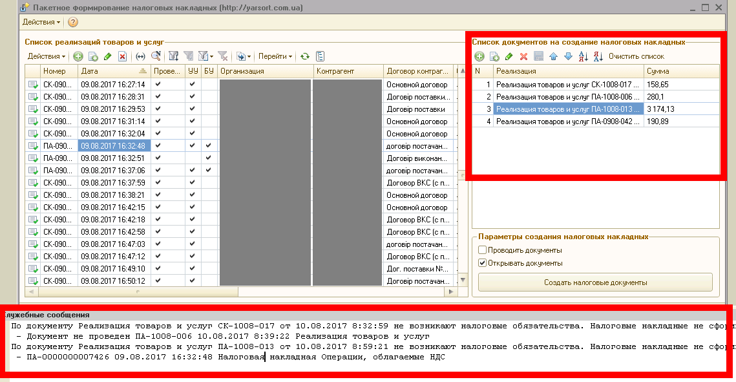This screenshot has width=736, height=382.
Task: Click the Реализация column header in right list
Action: tap(569, 71)
